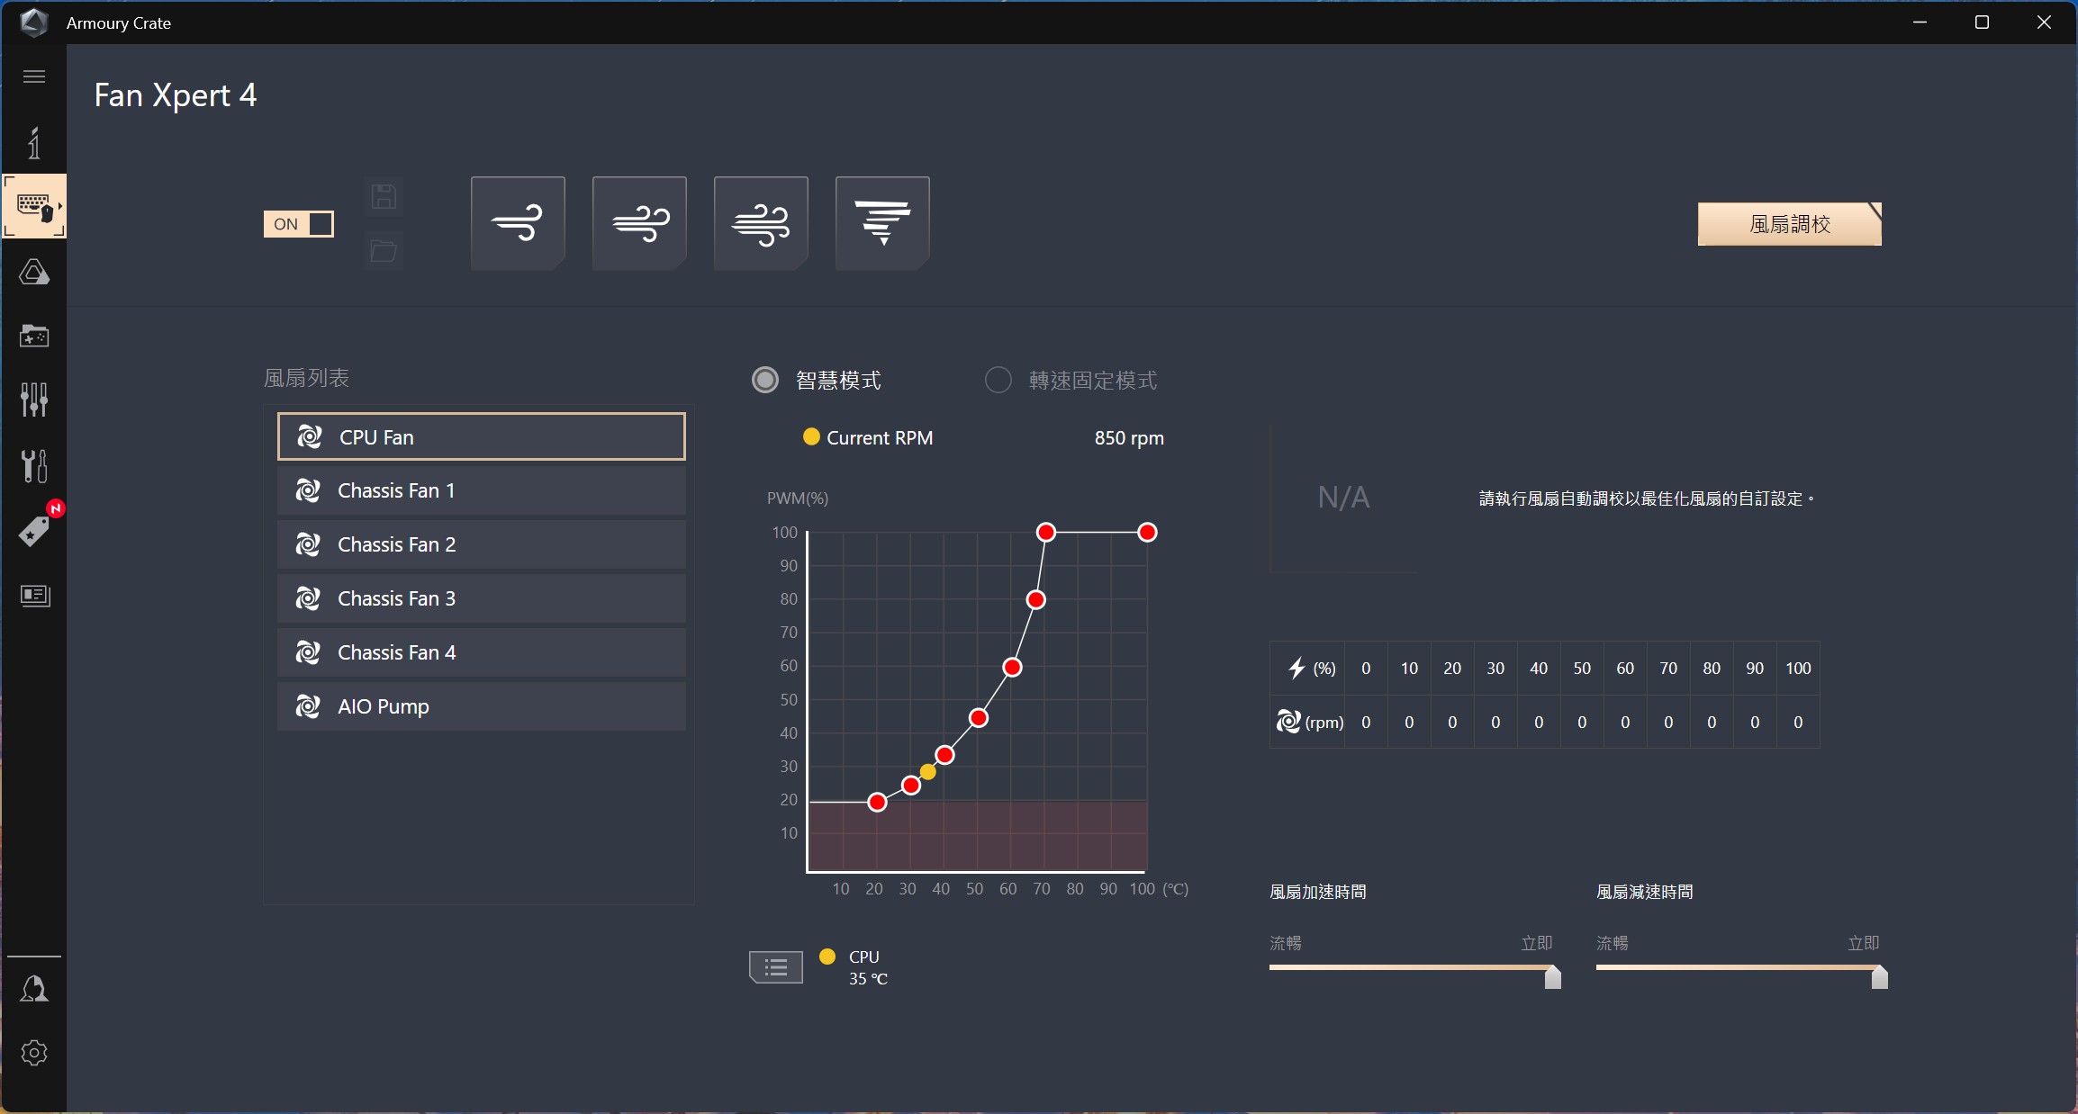
Task: Open the News sidebar icon
Action: click(35, 595)
